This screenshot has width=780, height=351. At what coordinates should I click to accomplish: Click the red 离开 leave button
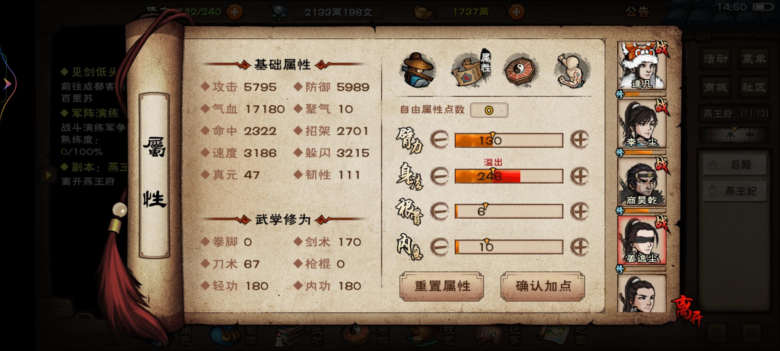pyautogui.click(x=687, y=311)
